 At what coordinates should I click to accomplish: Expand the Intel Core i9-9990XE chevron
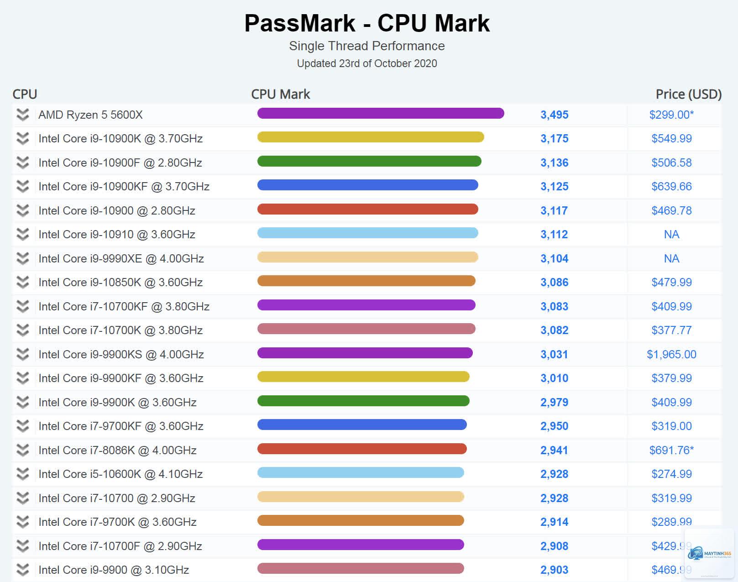(x=22, y=258)
